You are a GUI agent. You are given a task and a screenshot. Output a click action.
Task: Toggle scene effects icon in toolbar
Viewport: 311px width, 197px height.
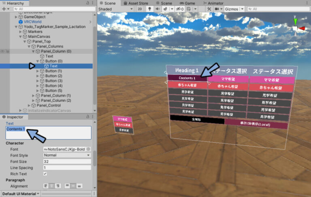(x=165, y=9)
